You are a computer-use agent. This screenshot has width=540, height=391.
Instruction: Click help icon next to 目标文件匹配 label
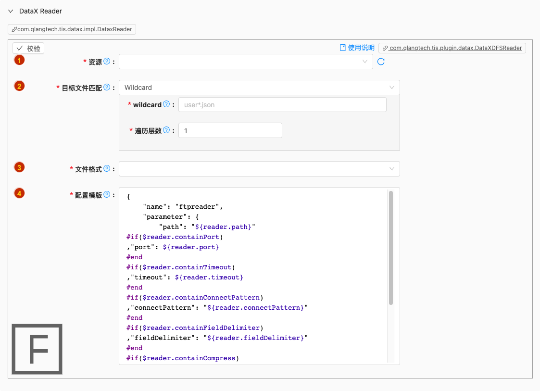(x=107, y=87)
